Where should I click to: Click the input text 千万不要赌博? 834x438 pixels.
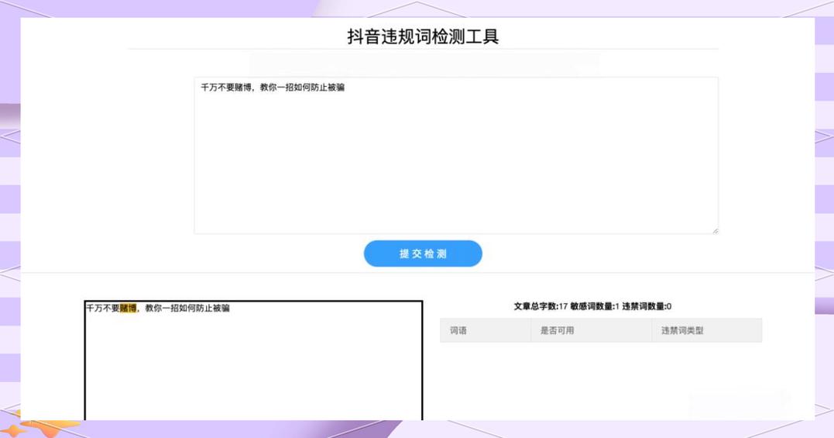[226, 88]
